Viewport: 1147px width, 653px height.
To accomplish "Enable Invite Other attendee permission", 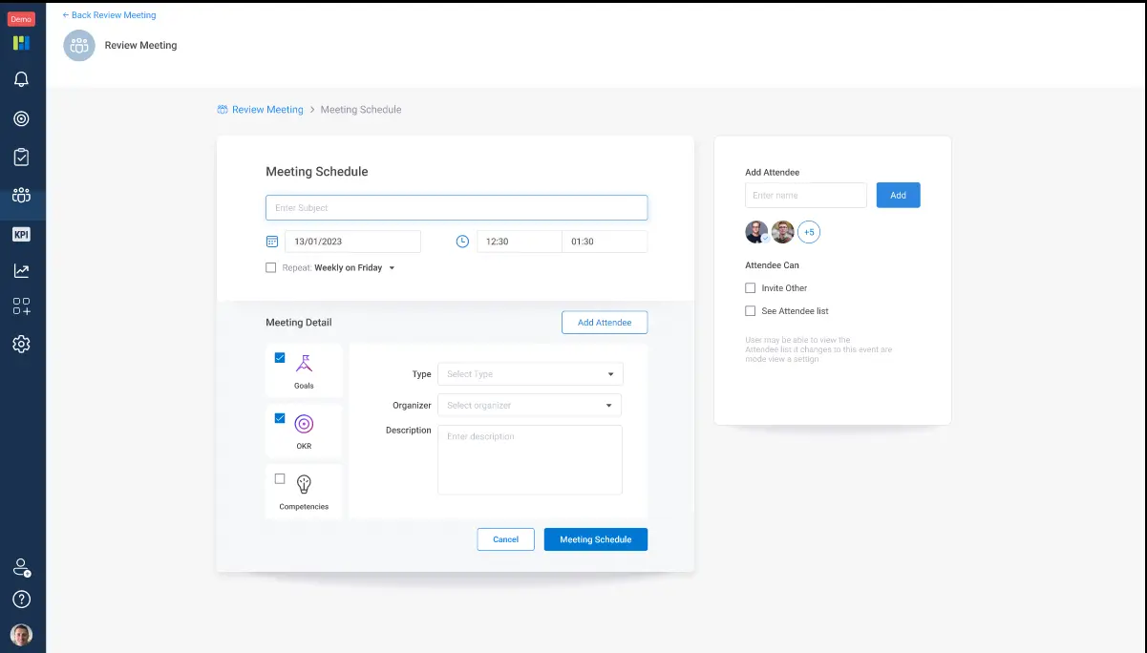I will (x=751, y=288).
